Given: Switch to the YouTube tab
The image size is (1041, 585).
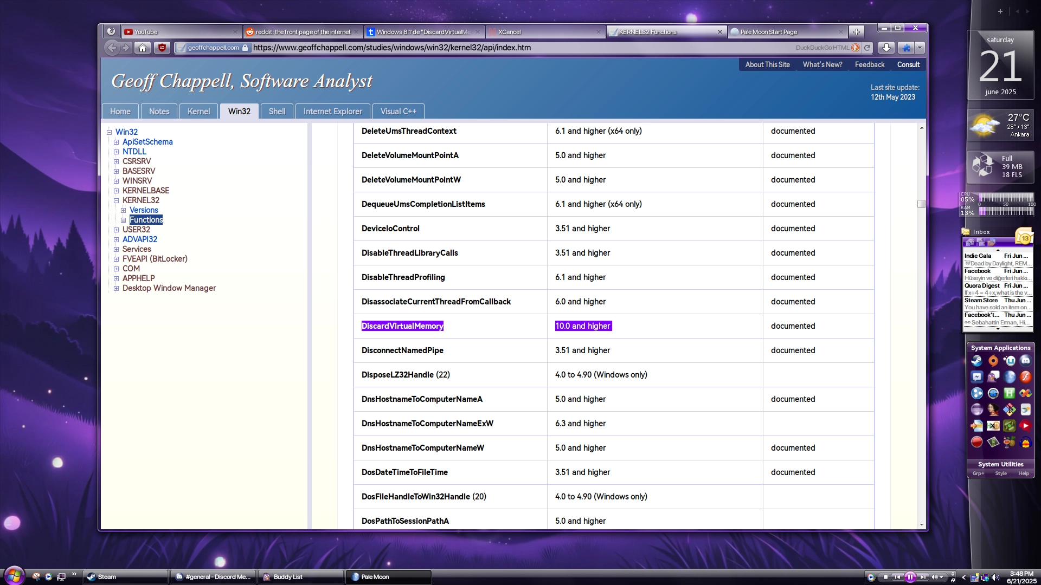Looking at the screenshot, I should click(182, 32).
